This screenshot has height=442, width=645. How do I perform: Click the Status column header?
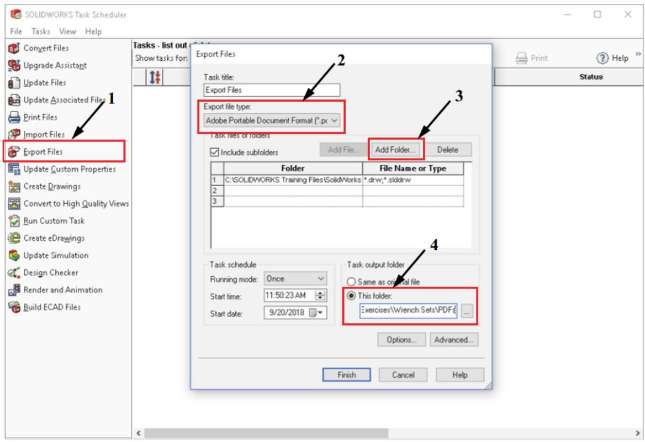591,77
